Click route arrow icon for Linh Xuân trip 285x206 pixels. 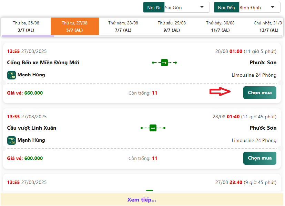click(153, 128)
